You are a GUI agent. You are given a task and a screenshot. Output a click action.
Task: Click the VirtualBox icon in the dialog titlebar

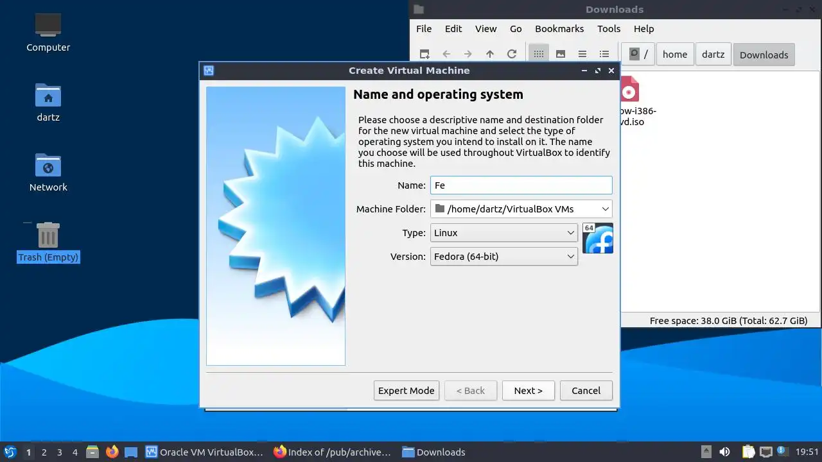pyautogui.click(x=208, y=71)
